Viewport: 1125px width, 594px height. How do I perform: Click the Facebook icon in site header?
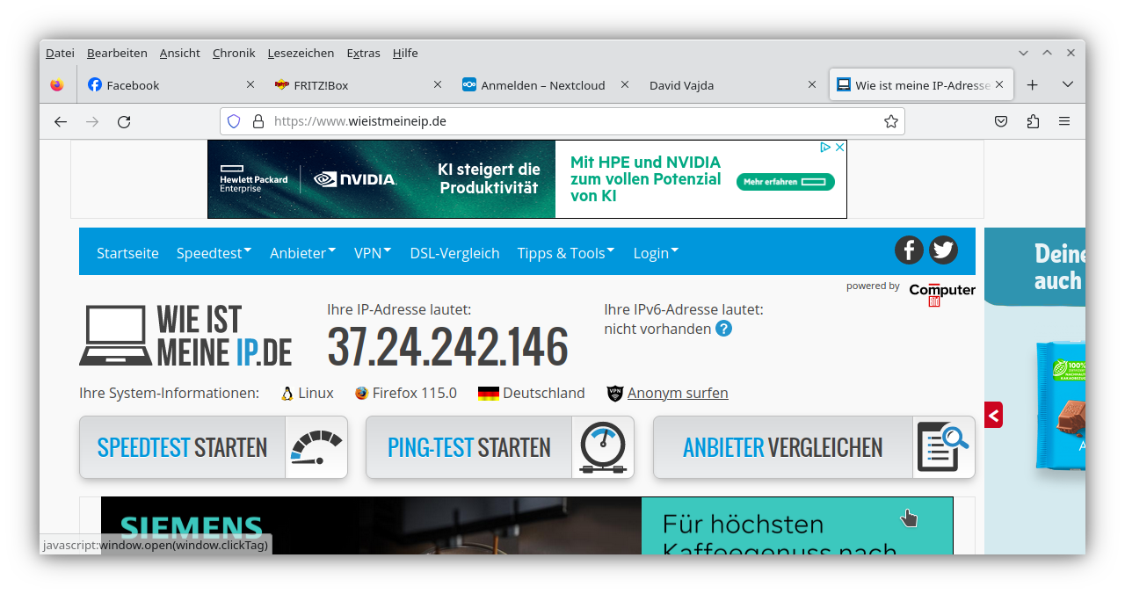(x=909, y=250)
